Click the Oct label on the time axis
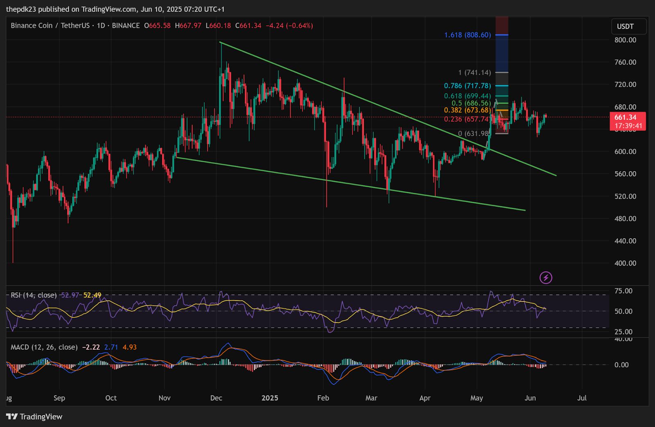Viewport: 655px width, 427px height. point(111,398)
